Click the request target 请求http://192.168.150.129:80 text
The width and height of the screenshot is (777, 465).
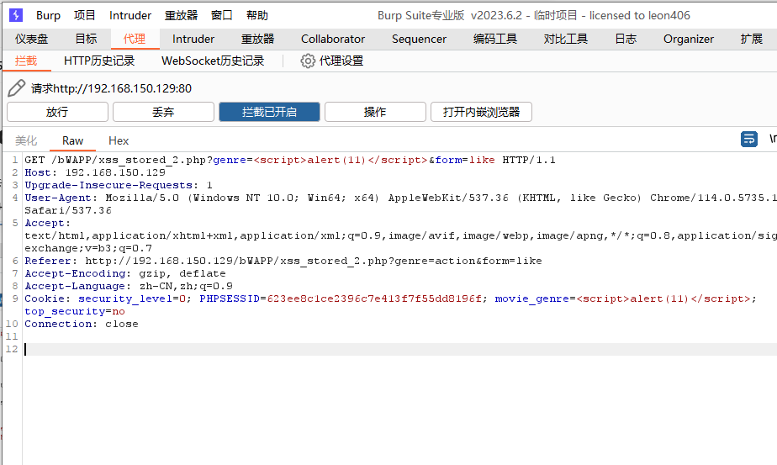tap(112, 89)
